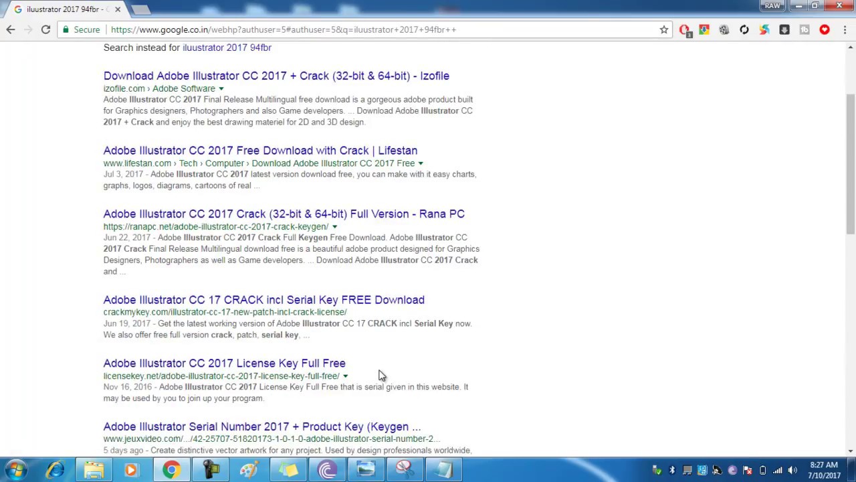Screen dimensions: 856x482
Task: Open the Notepad taskbar icon
Action: click(444, 470)
